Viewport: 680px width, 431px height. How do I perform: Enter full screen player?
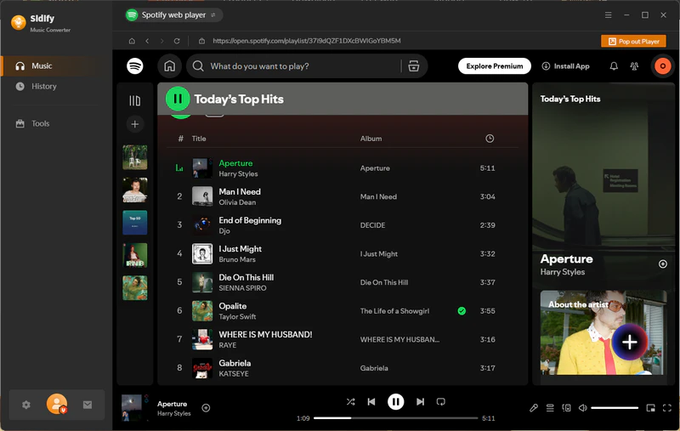pos(667,407)
